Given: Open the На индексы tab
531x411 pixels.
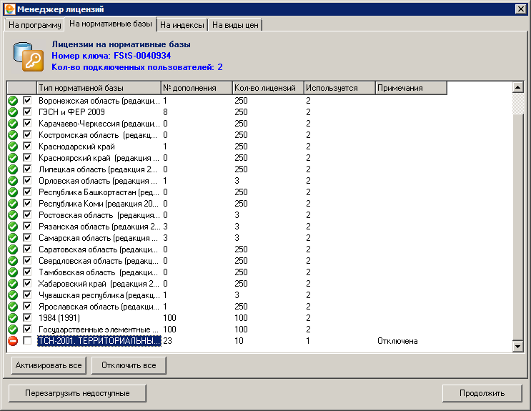Looking at the screenshot, I should point(182,25).
